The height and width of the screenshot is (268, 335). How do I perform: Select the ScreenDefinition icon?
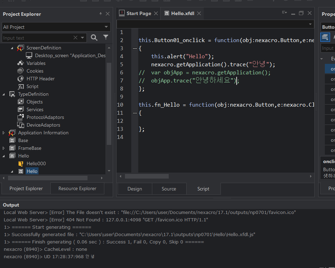pyautogui.click(x=21, y=48)
